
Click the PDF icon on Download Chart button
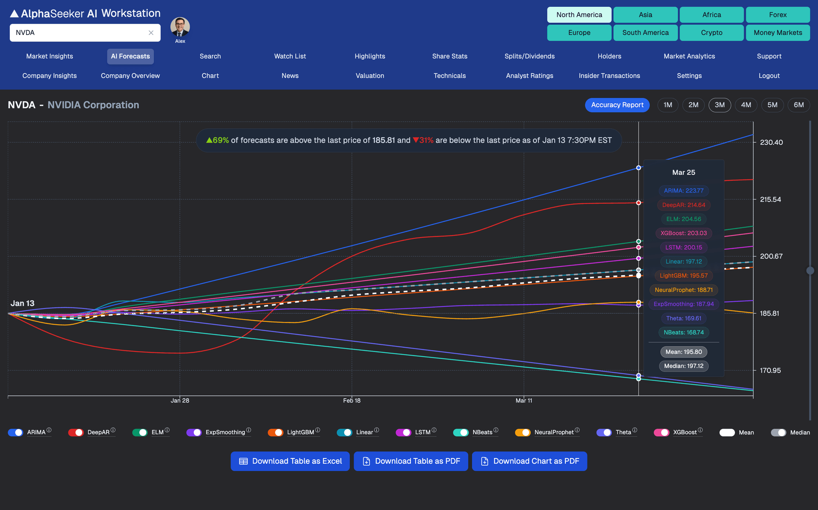pyautogui.click(x=484, y=461)
